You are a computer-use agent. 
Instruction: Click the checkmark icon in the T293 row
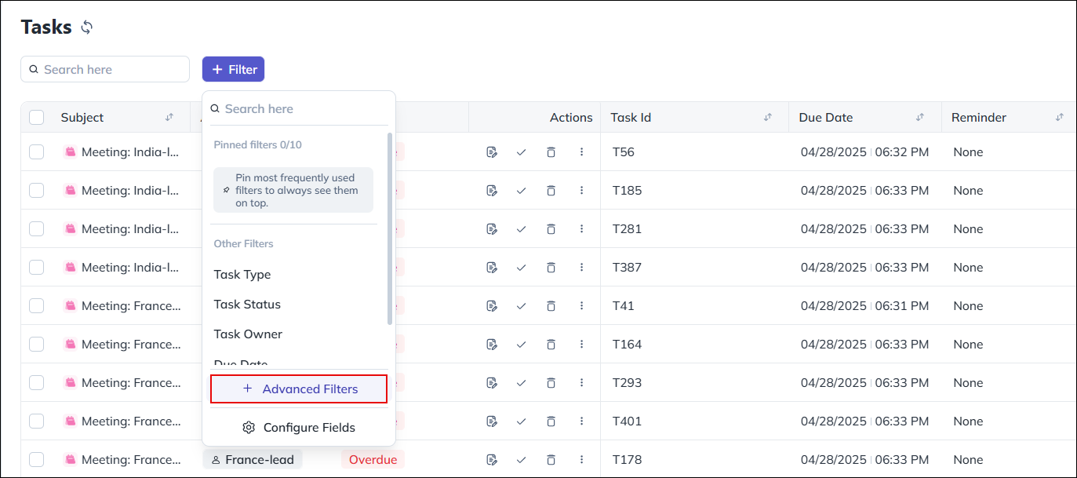(x=521, y=383)
